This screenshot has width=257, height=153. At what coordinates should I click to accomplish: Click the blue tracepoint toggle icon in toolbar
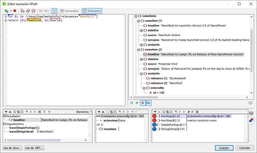point(47,11)
